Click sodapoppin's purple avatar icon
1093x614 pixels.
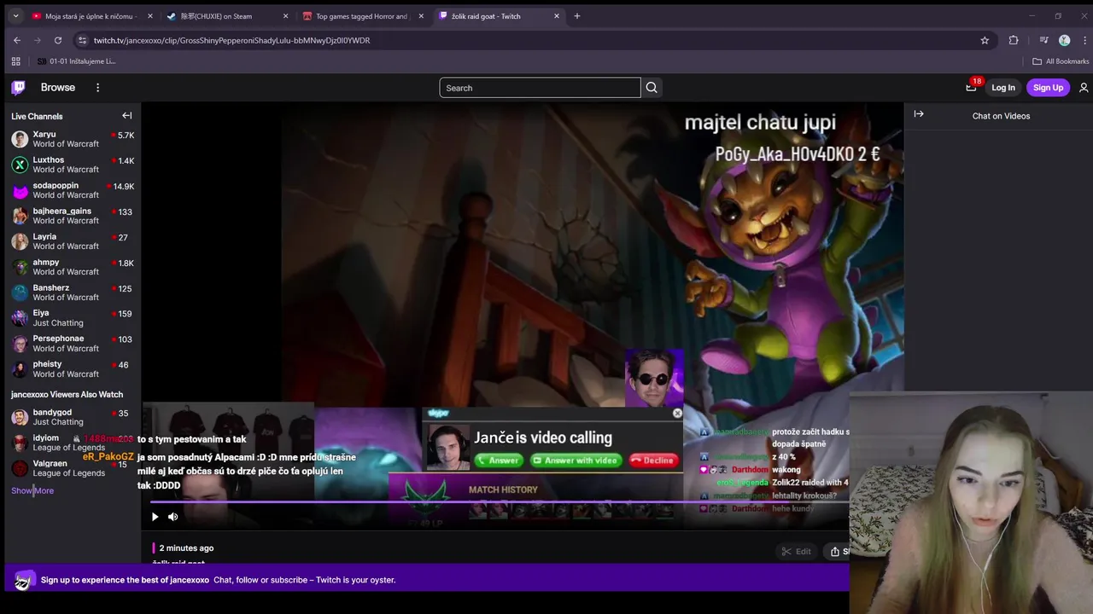point(20,190)
